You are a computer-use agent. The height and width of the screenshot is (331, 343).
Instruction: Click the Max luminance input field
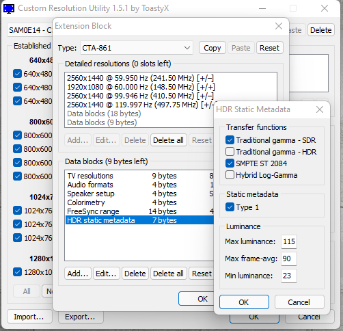[289, 241]
